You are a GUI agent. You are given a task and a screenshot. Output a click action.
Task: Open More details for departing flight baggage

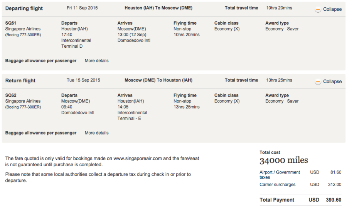(96, 61)
